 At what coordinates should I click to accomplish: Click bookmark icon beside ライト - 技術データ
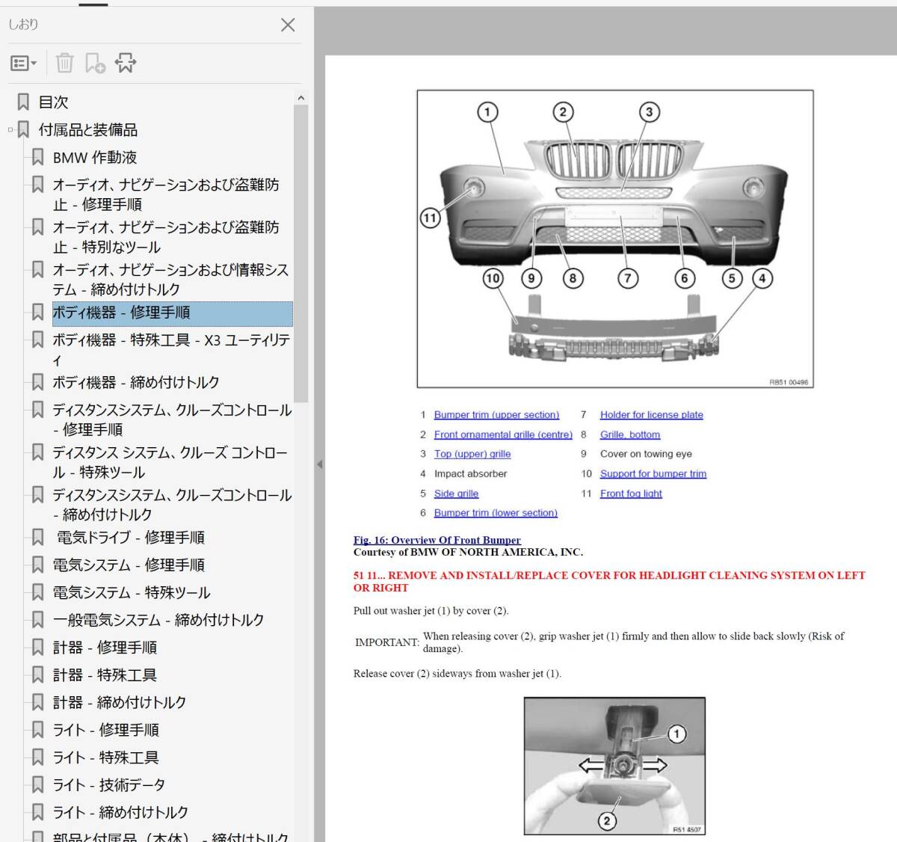pyautogui.click(x=37, y=786)
